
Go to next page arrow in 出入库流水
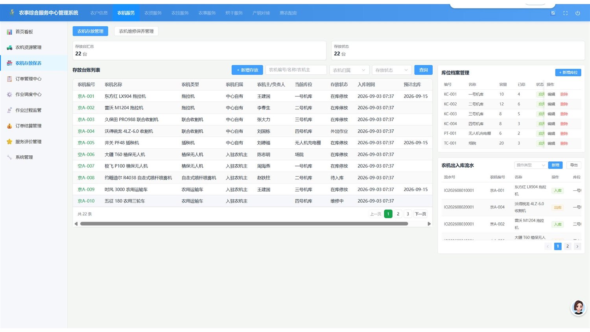click(577, 246)
